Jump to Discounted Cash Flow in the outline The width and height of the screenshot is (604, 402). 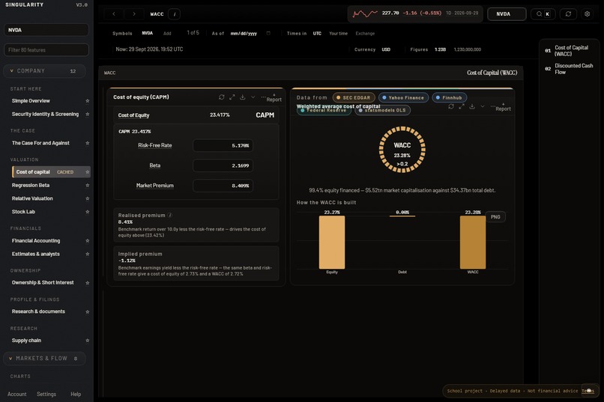tap(569, 69)
